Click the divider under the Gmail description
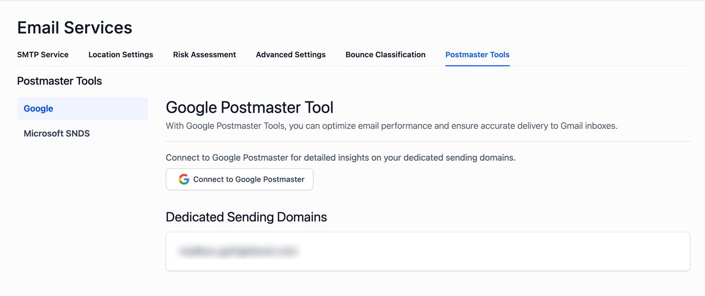The image size is (705, 296). point(428,142)
